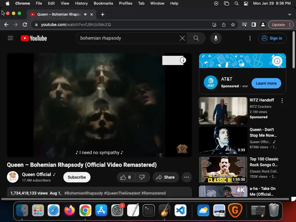Clear the search box with X
This screenshot has height=222, width=296.
182,38
